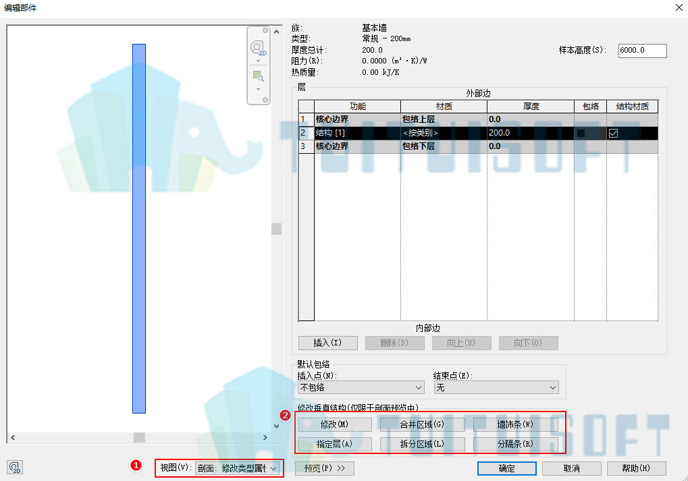Open the 结束点 dropdown
Image resolution: width=688 pixels, height=481 pixels.
[496, 388]
